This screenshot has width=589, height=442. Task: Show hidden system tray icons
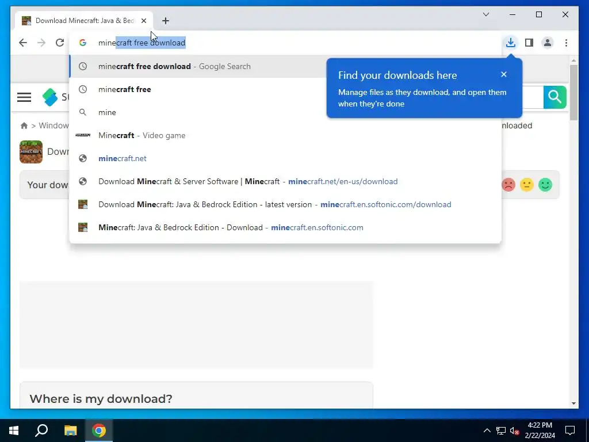coord(487,430)
